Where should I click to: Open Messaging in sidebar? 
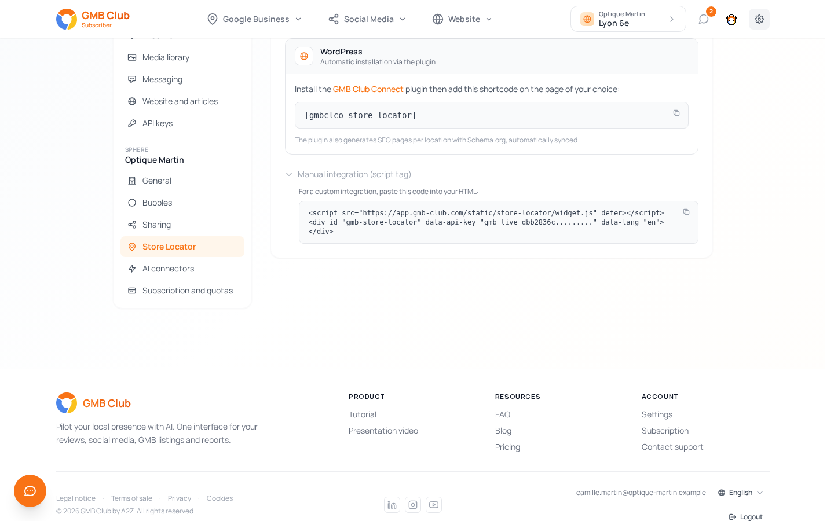(182, 79)
